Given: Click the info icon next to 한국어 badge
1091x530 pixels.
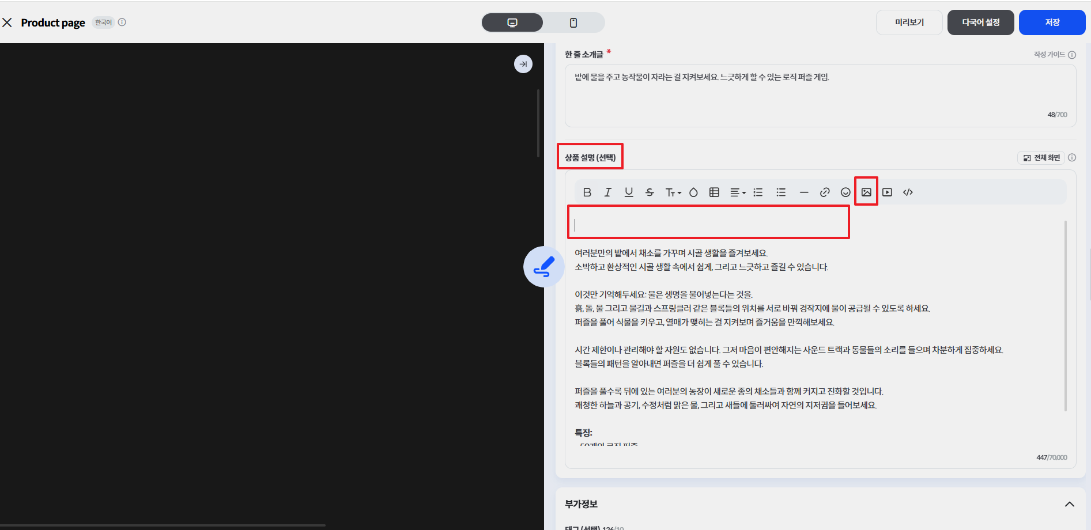Looking at the screenshot, I should point(122,22).
